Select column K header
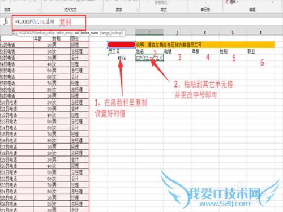The image size is (283, 212). point(205,32)
